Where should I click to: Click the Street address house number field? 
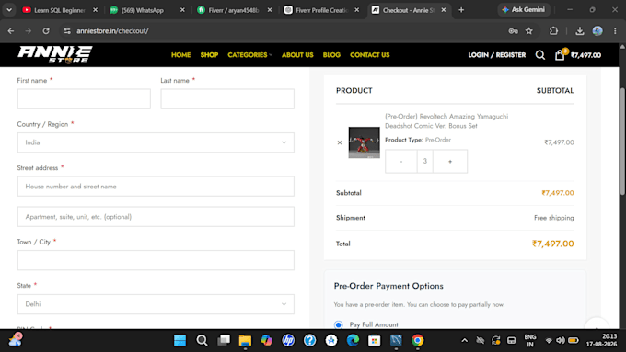coord(156,187)
